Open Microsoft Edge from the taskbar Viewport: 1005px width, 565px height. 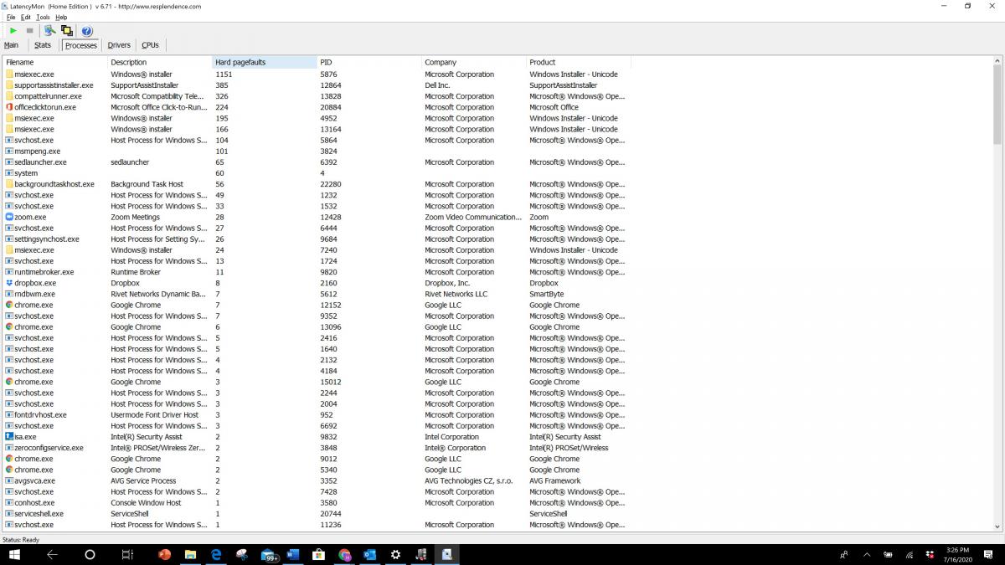tap(216, 554)
